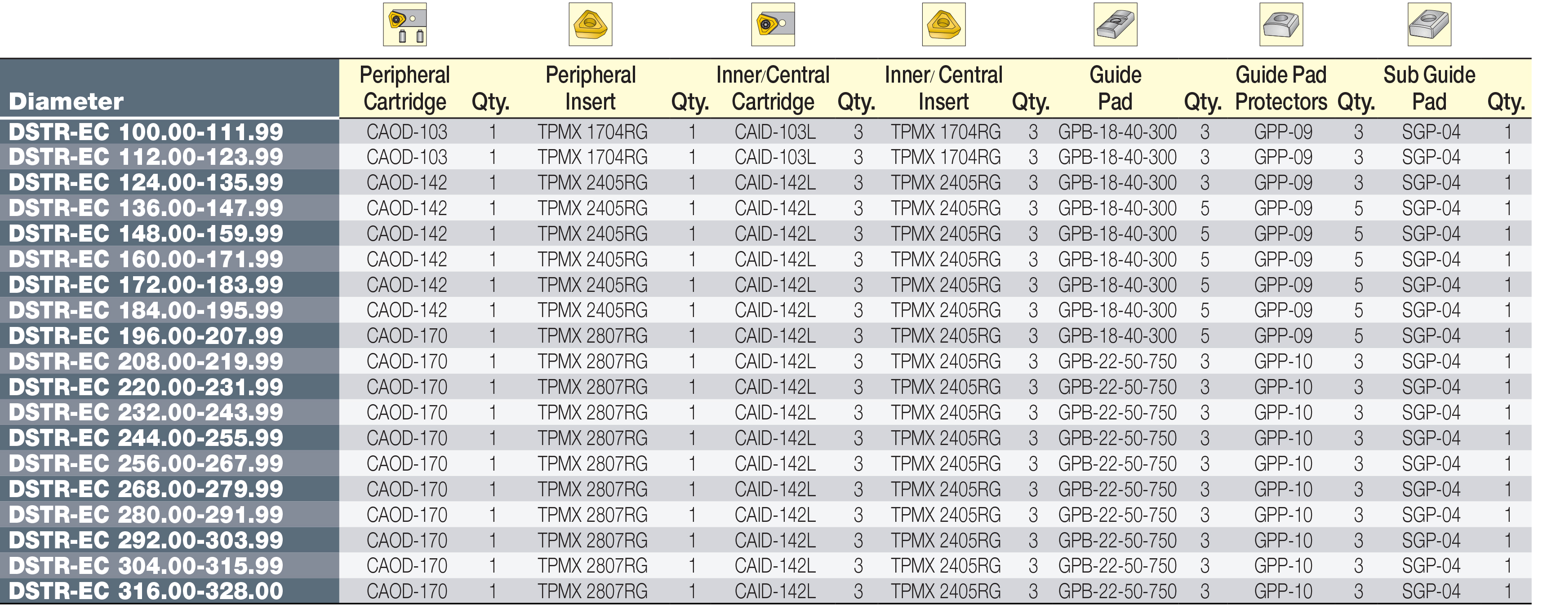Click CAID-142L in the 244.00-255.99 row
The height and width of the screenshot is (613, 1547).
(775, 438)
